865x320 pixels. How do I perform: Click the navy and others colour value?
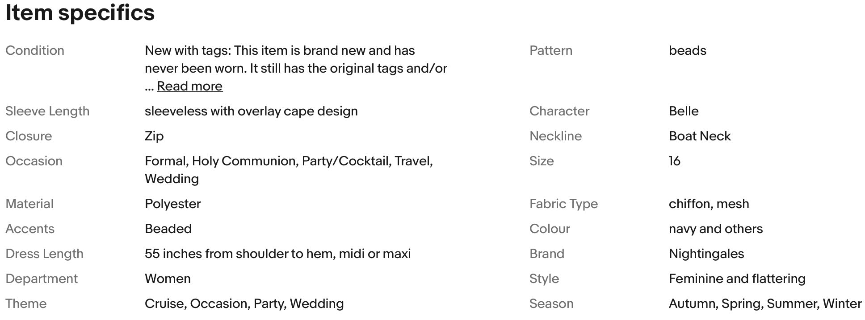[x=716, y=229]
